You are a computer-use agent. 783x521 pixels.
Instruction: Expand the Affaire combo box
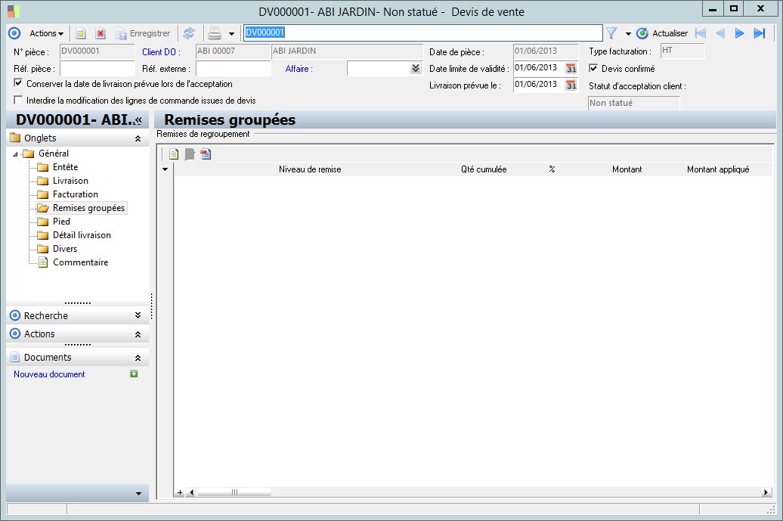415,69
